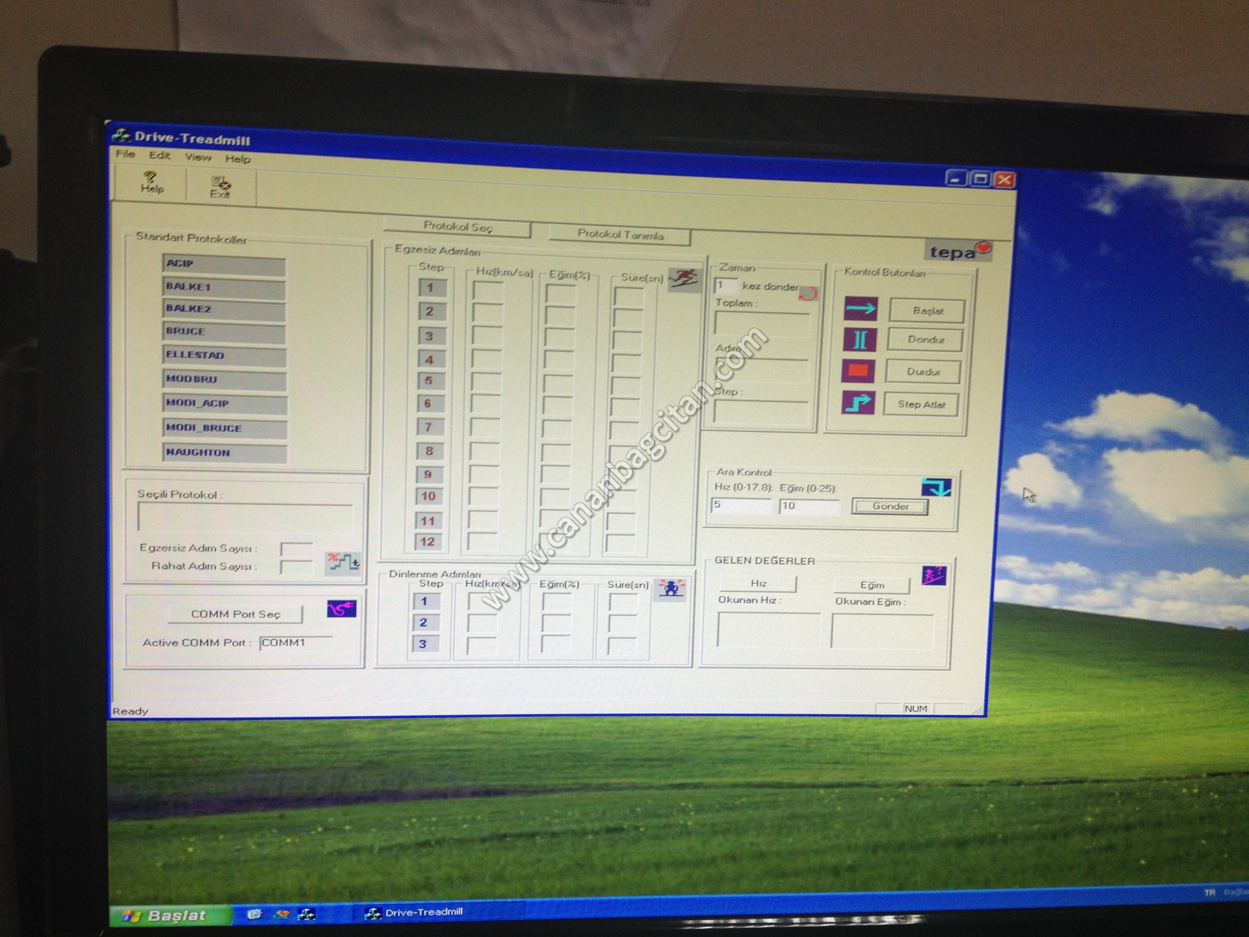1249x937 pixels.
Task: Select the MODBRU protocol
Action: [225, 380]
